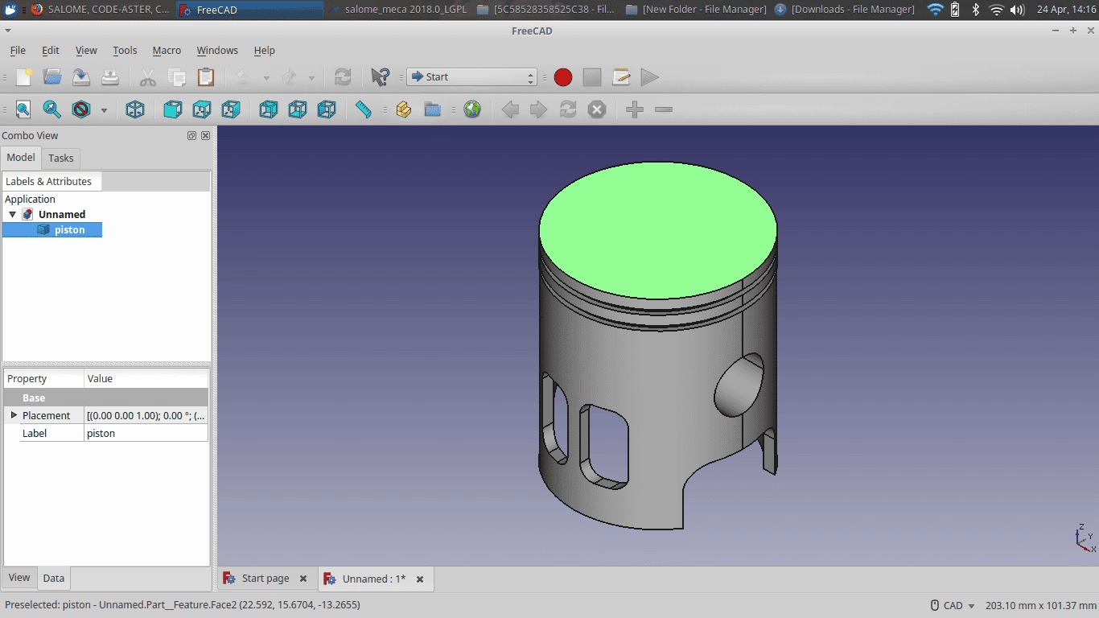Switch to Right view icon
Viewport: 1099px width, 618px height.
(x=231, y=109)
